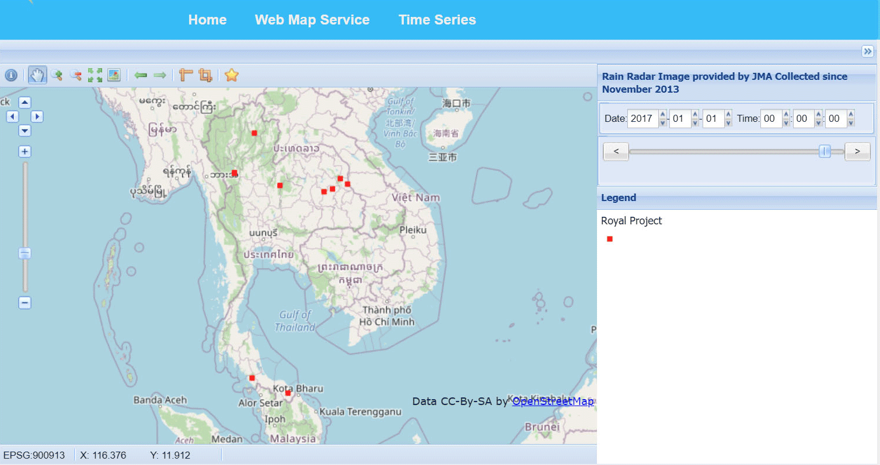Viewport: 880px width, 465px height.
Task: Pan the map upward with arrow
Action: coord(25,103)
